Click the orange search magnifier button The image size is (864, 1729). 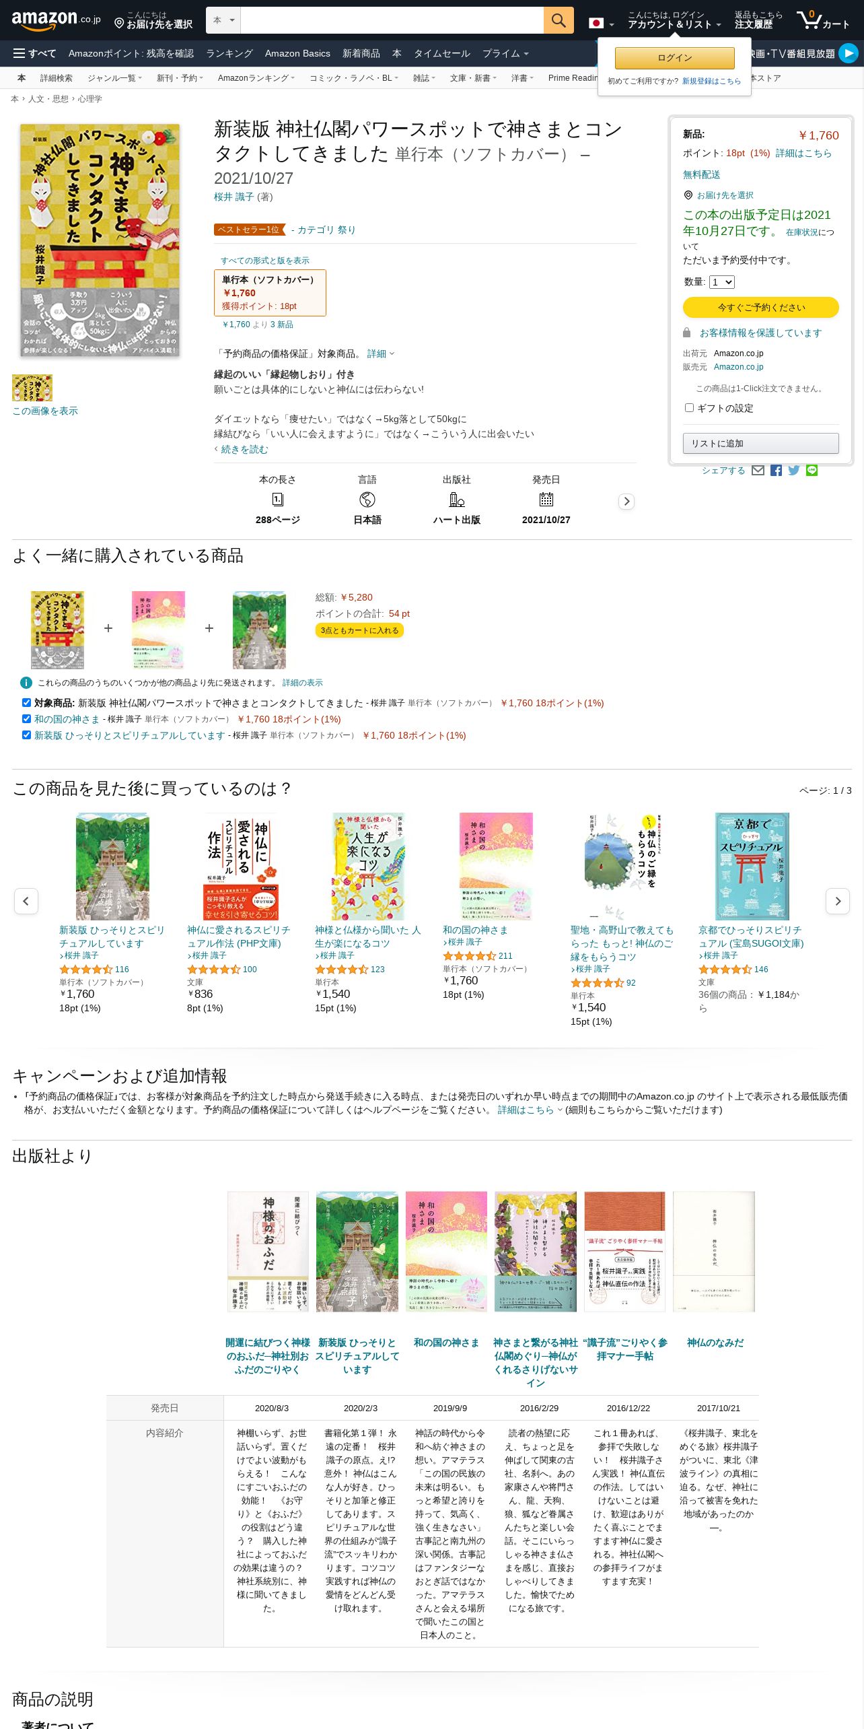pos(559,20)
